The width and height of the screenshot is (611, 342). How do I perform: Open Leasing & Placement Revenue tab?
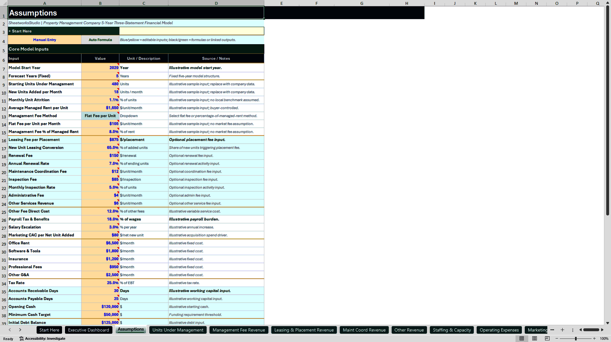click(304, 330)
